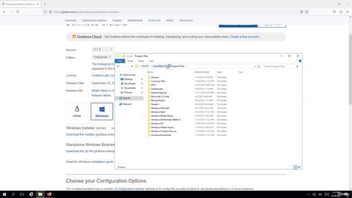Select the Microsoft VS Code folder
The height and width of the screenshot is (198, 352).
(160, 97)
